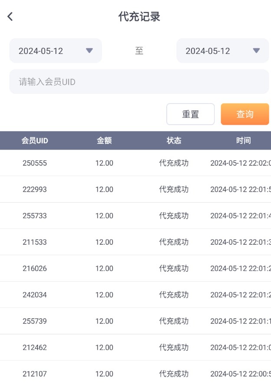Focus the member UID input field

(139, 82)
